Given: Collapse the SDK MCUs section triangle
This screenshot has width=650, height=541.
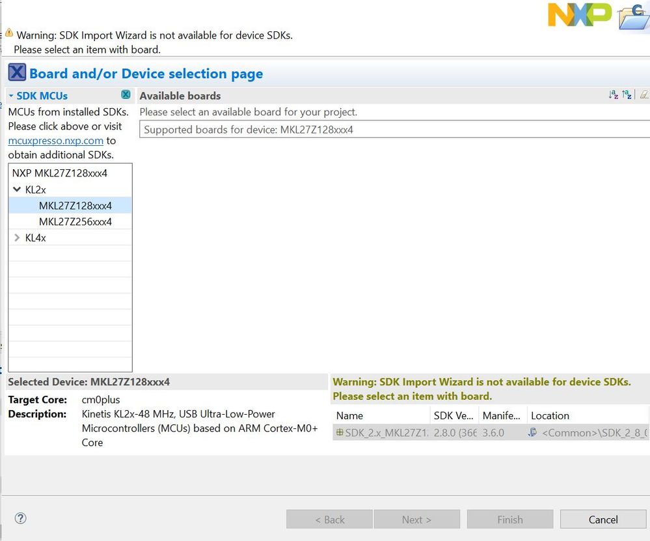Looking at the screenshot, I should [x=11, y=96].
